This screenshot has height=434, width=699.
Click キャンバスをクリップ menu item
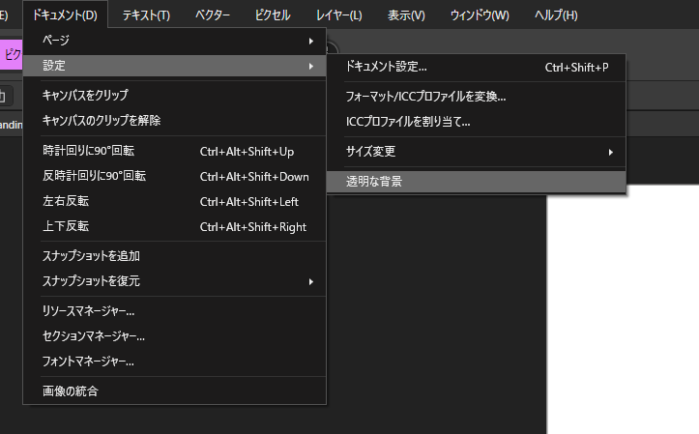pyautogui.click(x=85, y=95)
